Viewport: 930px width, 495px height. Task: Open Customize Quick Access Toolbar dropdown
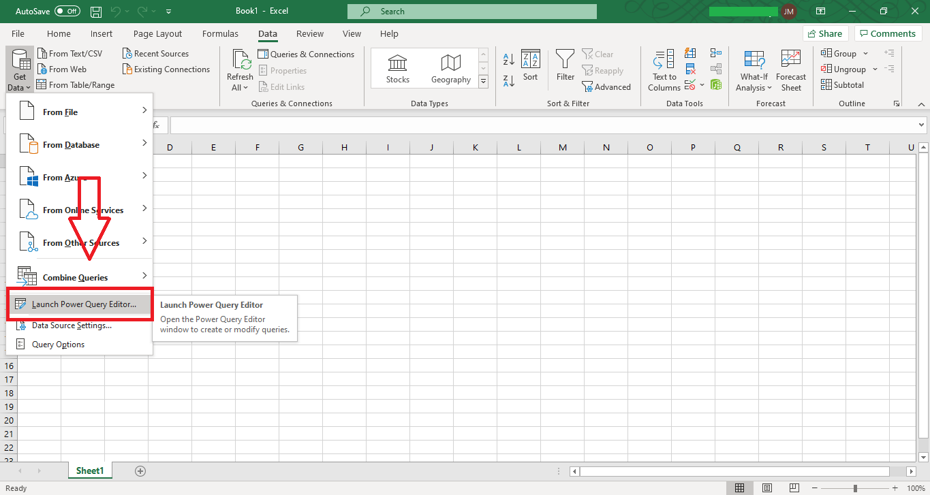point(169,12)
